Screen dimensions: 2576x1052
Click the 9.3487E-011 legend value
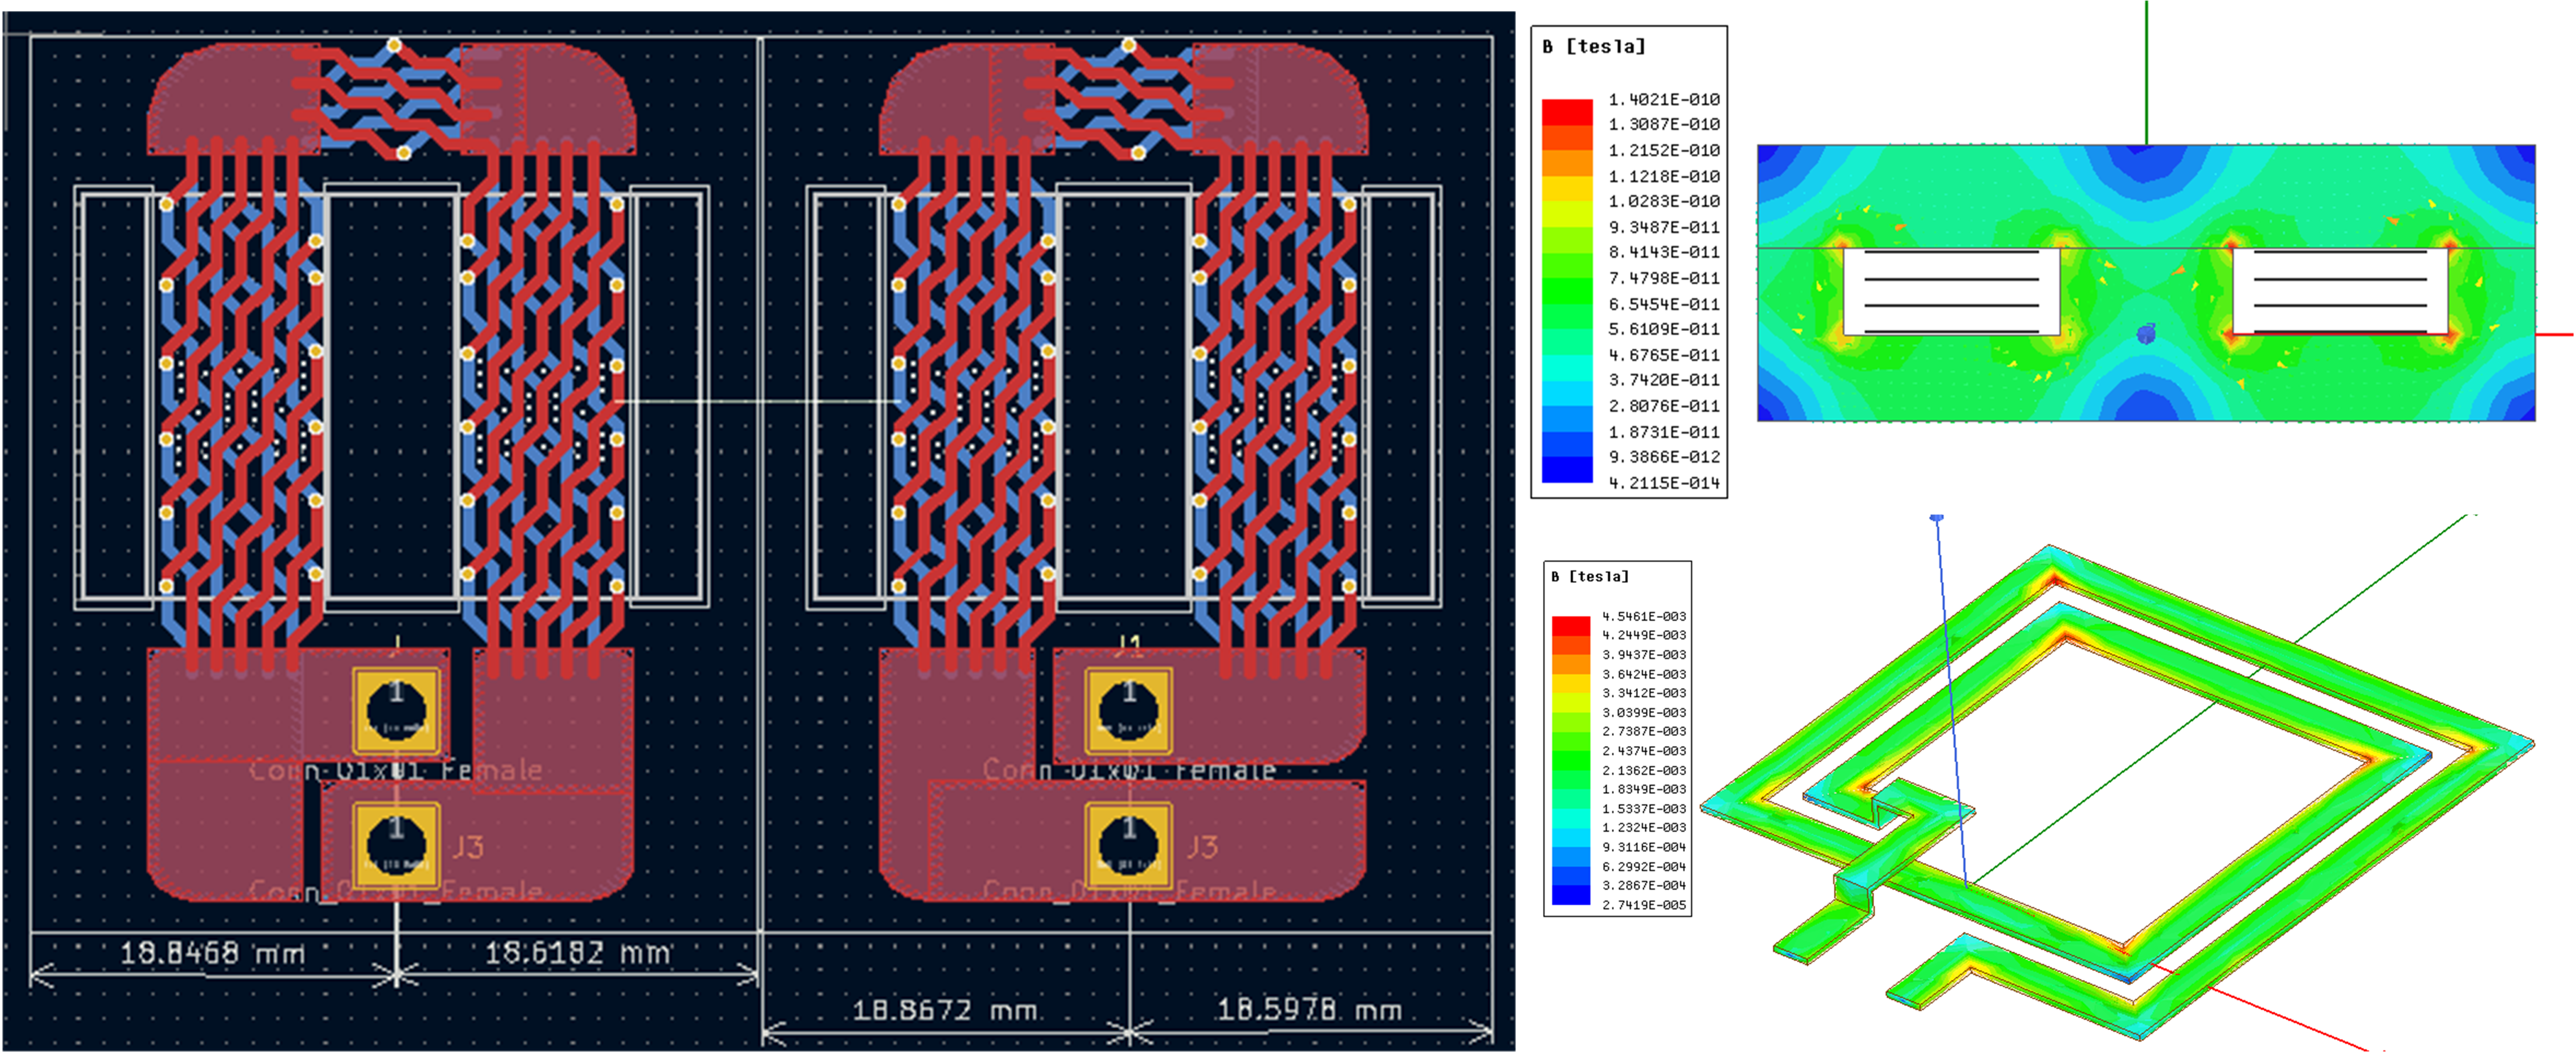click(x=1664, y=227)
